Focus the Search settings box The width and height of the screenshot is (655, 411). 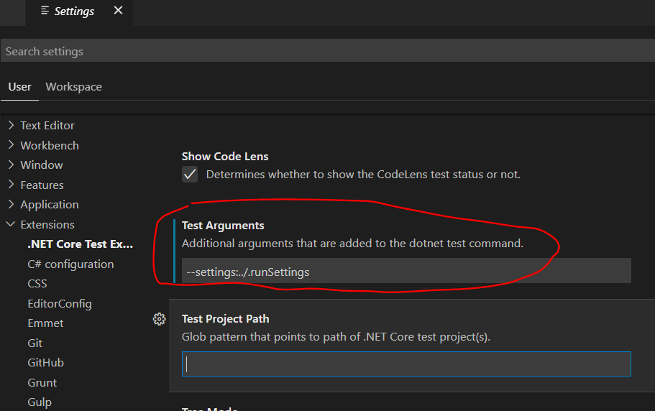coord(327,52)
